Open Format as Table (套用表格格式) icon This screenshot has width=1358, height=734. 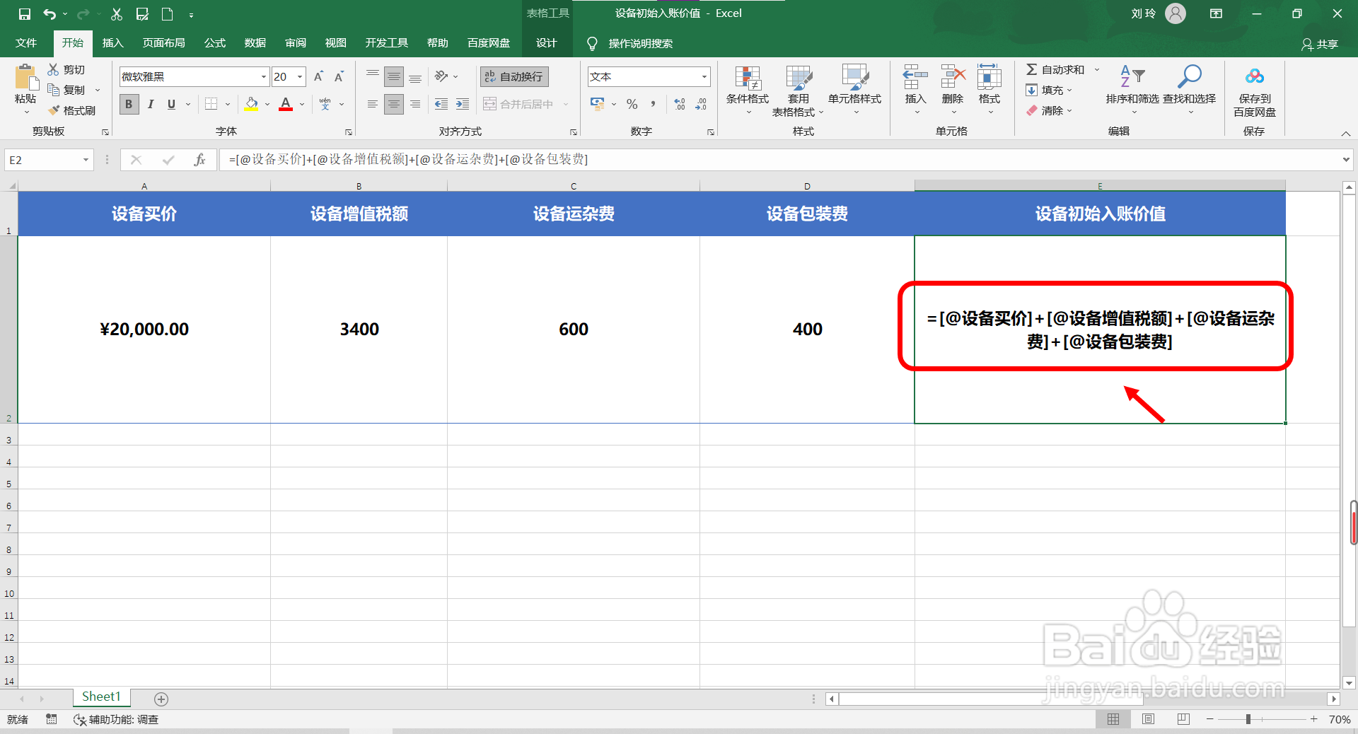tap(799, 78)
